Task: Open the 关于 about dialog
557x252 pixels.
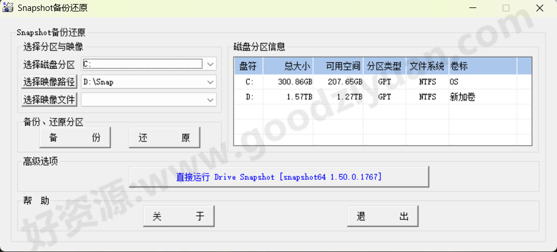Action: (x=179, y=216)
